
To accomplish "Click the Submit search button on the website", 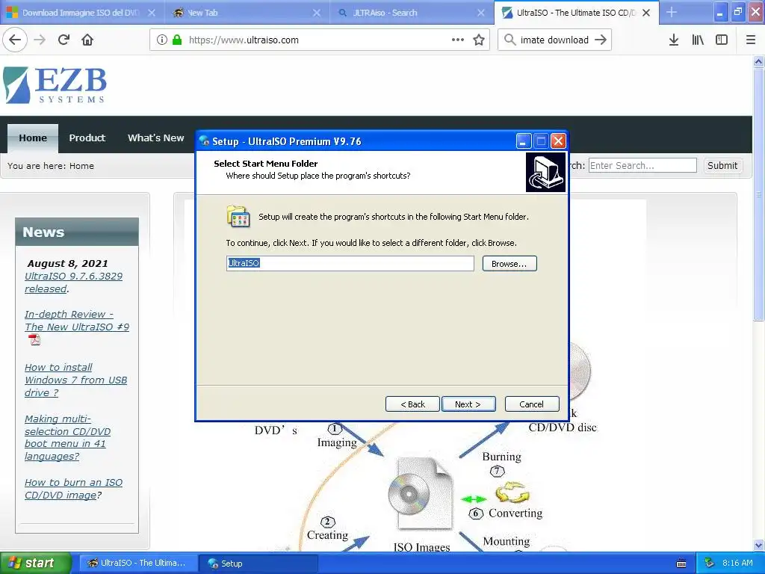I will pos(722,165).
